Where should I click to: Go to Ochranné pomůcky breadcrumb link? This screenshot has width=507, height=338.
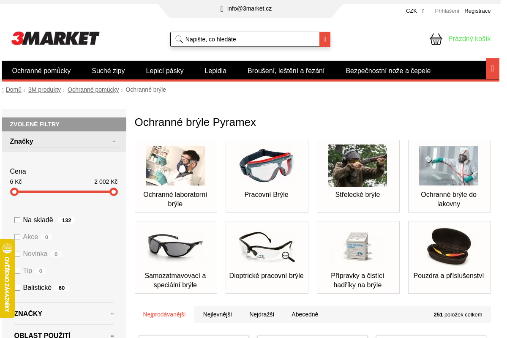click(93, 90)
